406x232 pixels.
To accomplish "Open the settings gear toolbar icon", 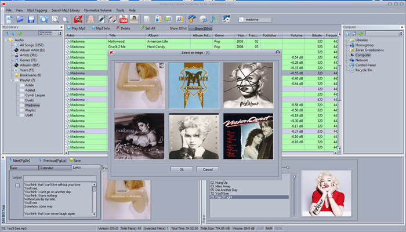I will click(x=226, y=19).
